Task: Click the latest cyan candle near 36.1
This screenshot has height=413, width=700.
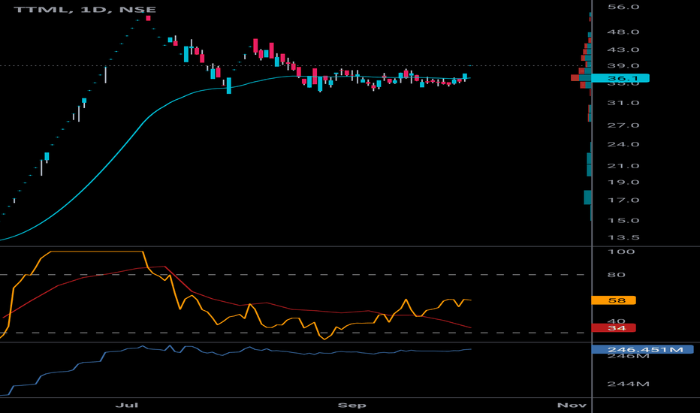Action: pos(465,77)
